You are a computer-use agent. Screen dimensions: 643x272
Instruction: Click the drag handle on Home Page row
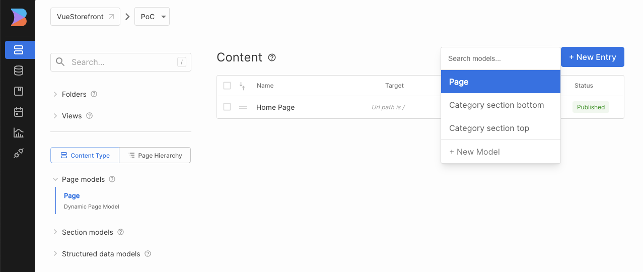coord(243,107)
